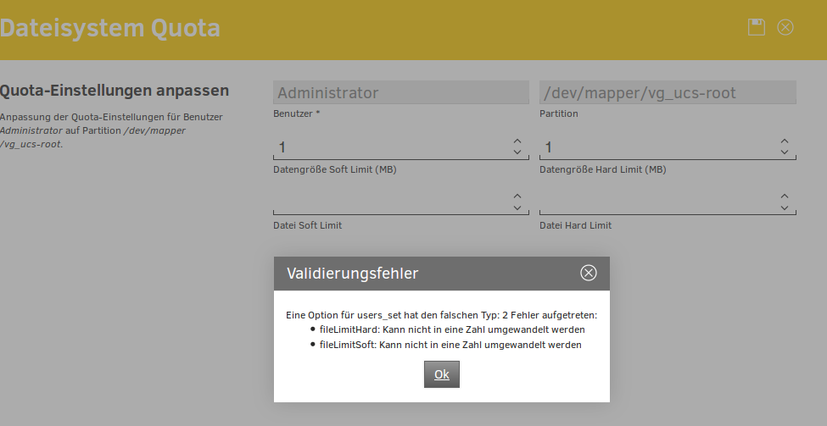Image resolution: width=827 pixels, height=426 pixels.
Task: Close the Validierungsfehler dialog with X icon
Action: point(588,273)
